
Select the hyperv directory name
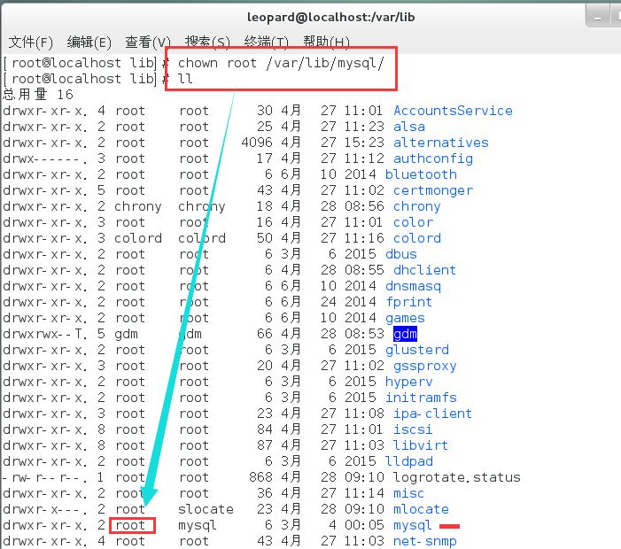point(408,382)
